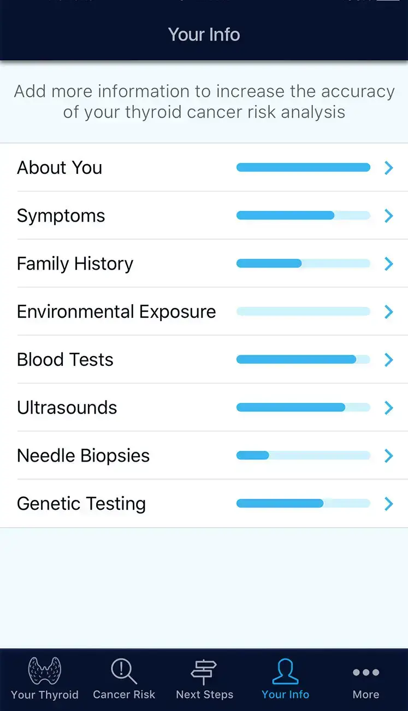Select the Needle Biopsies row
This screenshot has height=711, width=408.
tap(84, 456)
